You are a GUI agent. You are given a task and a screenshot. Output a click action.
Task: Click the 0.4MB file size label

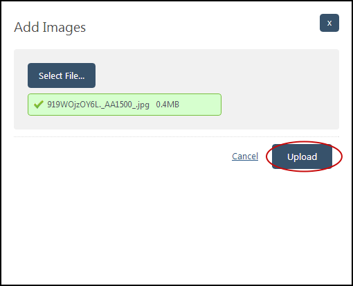pyautogui.click(x=168, y=105)
